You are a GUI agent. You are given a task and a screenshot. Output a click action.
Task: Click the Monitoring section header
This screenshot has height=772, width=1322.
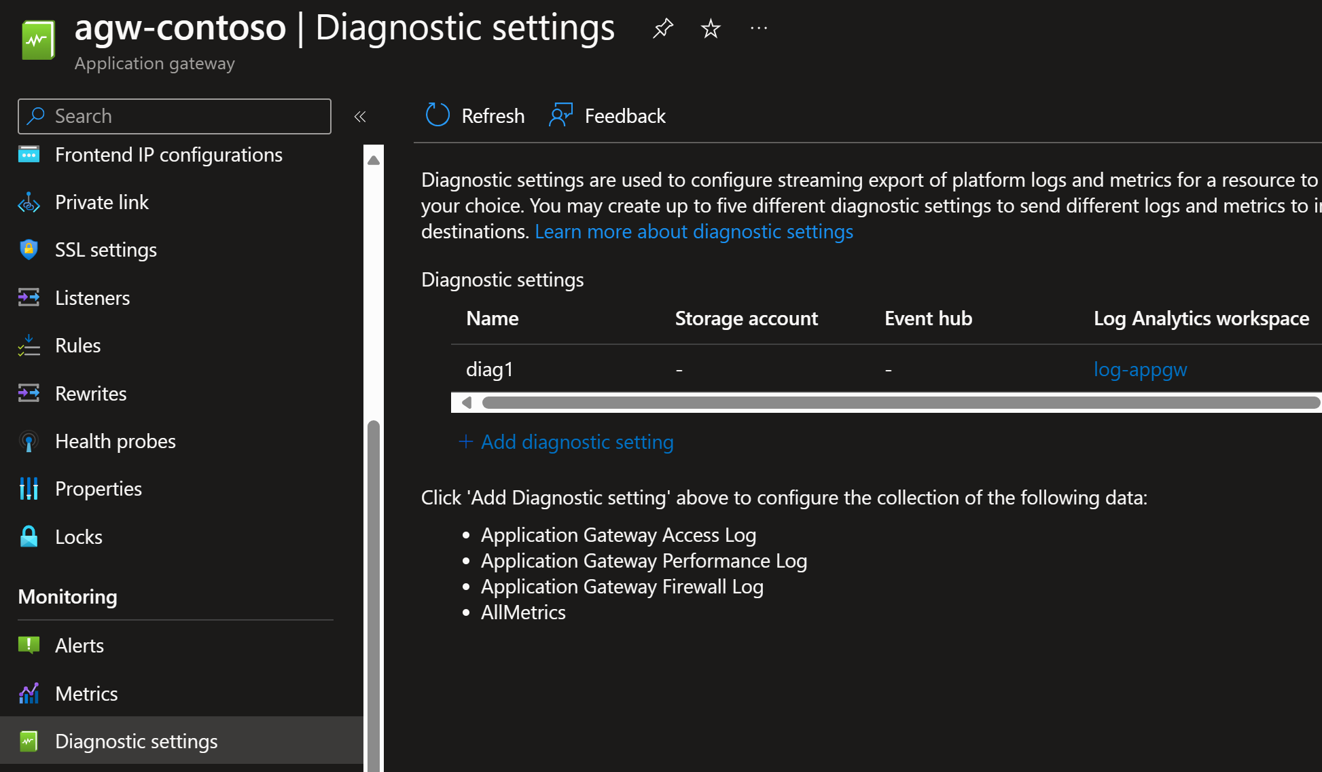coord(67,596)
